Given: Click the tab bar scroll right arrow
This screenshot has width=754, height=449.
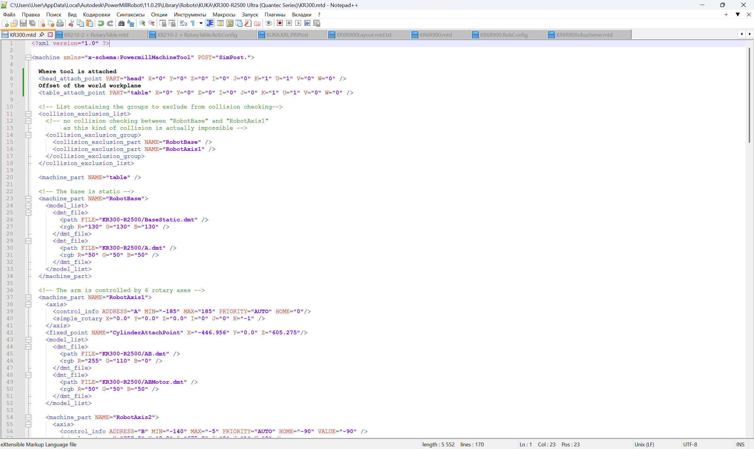Looking at the screenshot, I should (750, 34).
